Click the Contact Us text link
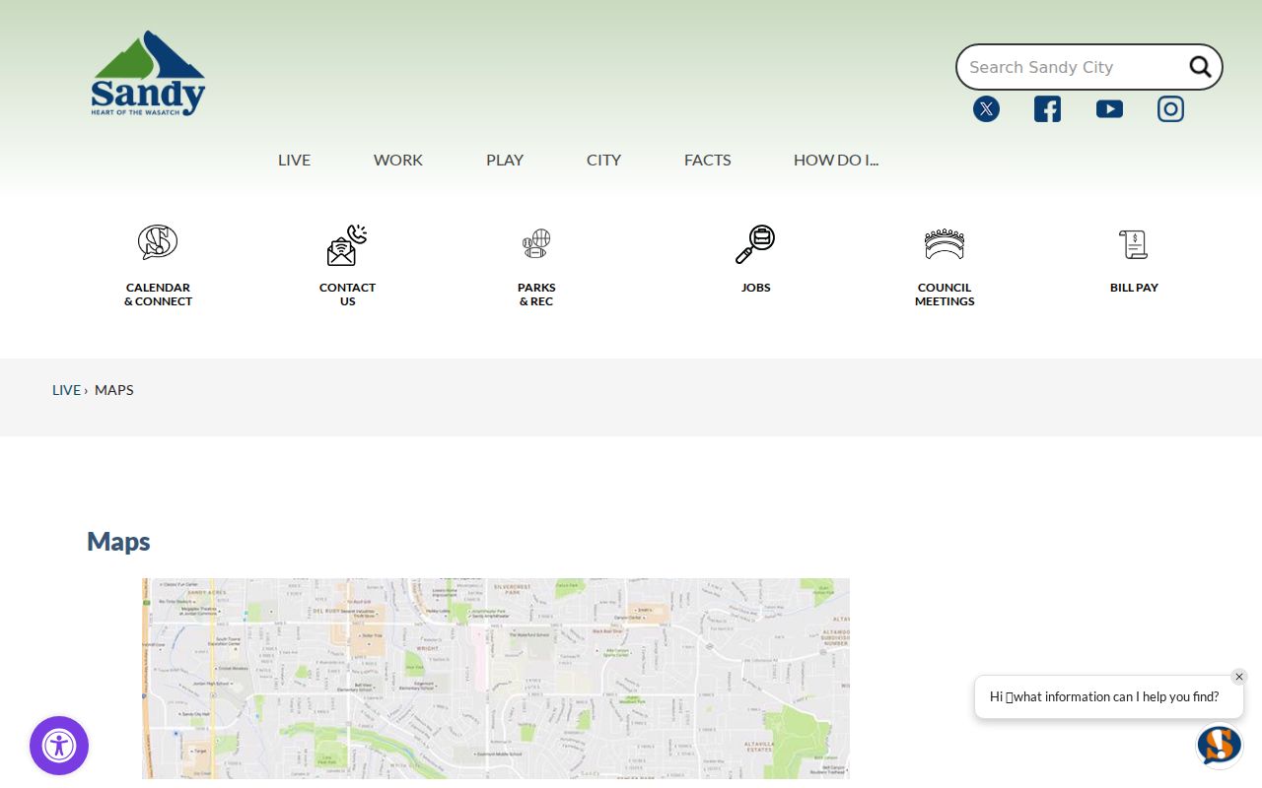The height and width of the screenshot is (788, 1262). pos(347,295)
